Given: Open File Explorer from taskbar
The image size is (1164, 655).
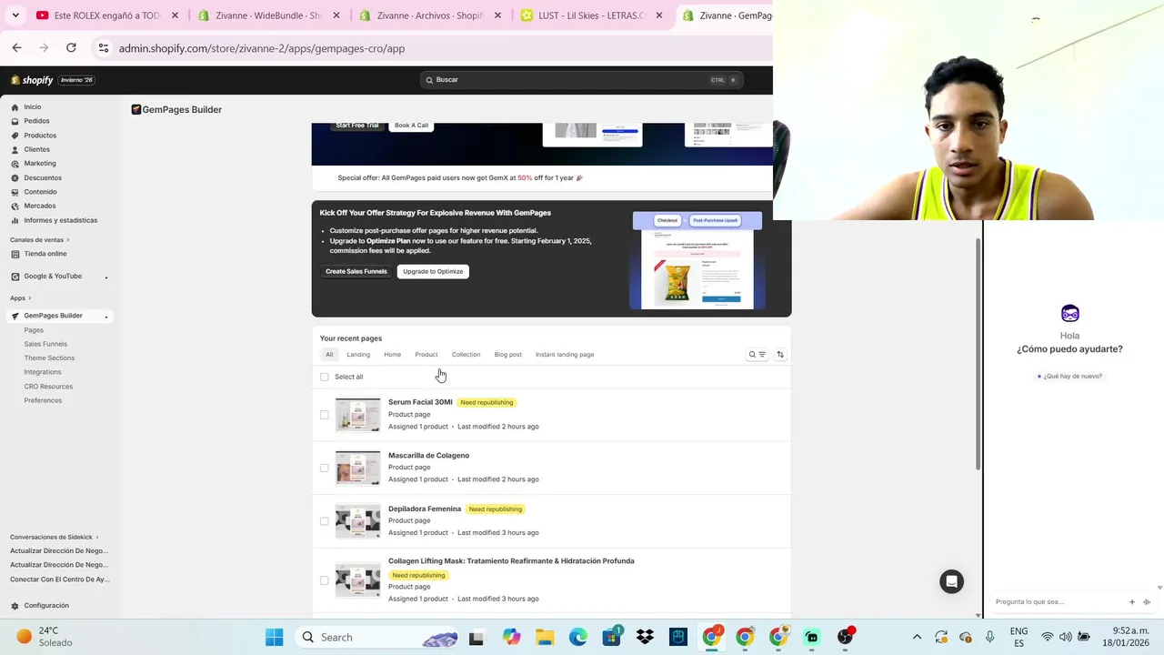Looking at the screenshot, I should [545, 637].
